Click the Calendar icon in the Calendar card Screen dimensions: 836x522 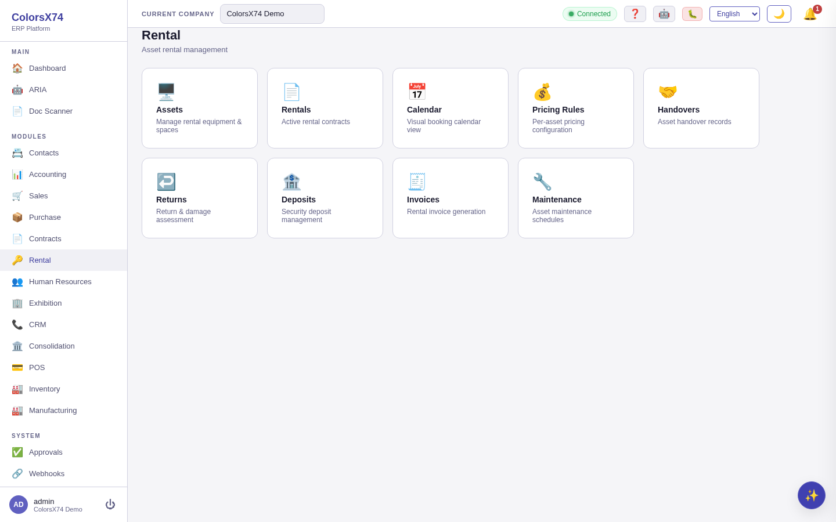point(417,92)
